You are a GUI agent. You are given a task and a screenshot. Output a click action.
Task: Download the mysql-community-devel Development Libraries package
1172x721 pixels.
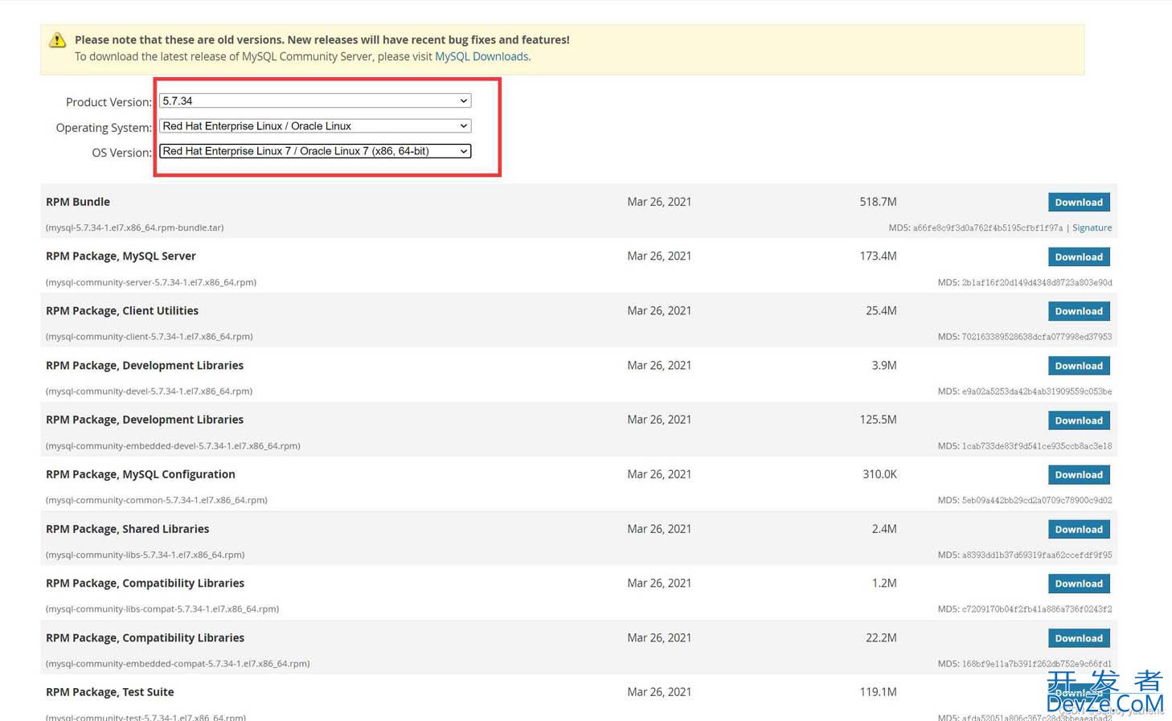[1079, 366]
